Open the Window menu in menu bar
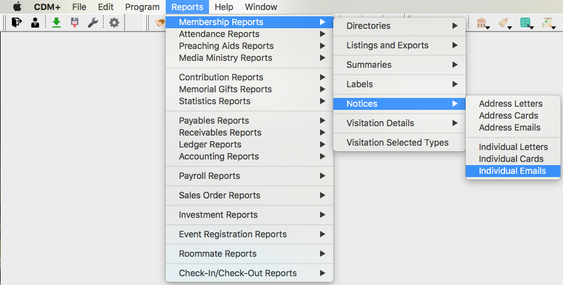This screenshot has height=285, width=563. pyautogui.click(x=260, y=7)
